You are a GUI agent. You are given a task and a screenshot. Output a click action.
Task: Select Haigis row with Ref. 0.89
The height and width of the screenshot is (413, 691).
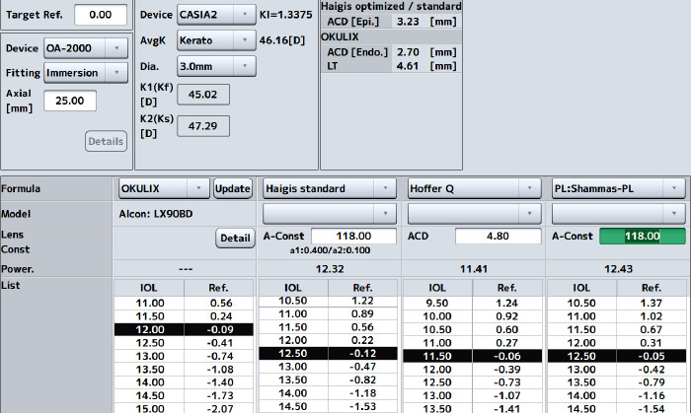(328, 313)
